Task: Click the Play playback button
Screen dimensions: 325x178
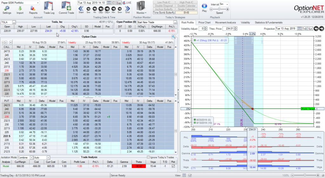Action: pos(204,8)
